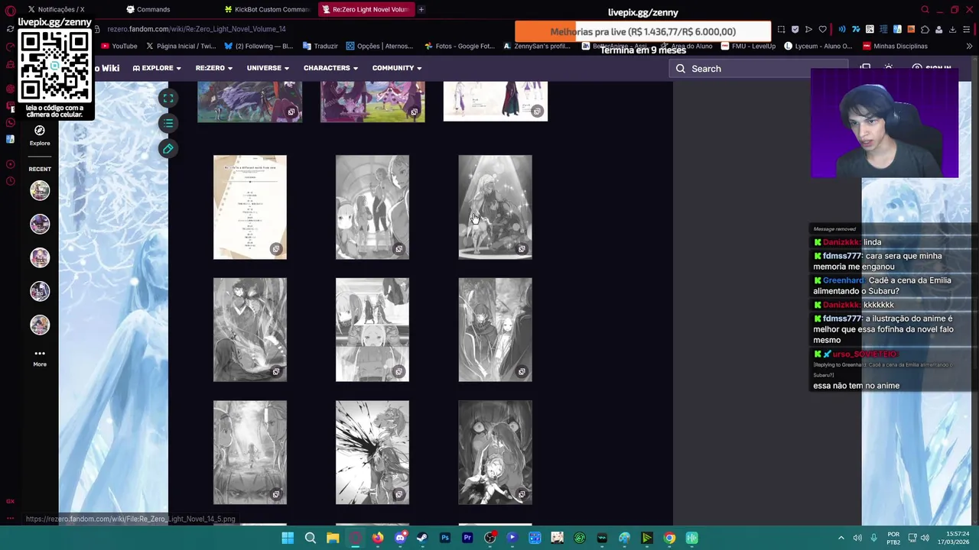The width and height of the screenshot is (979, 550).
Task: Toggle the wiki light/dark theme switch
Action: pyautogui.click(x=889, y=68)
